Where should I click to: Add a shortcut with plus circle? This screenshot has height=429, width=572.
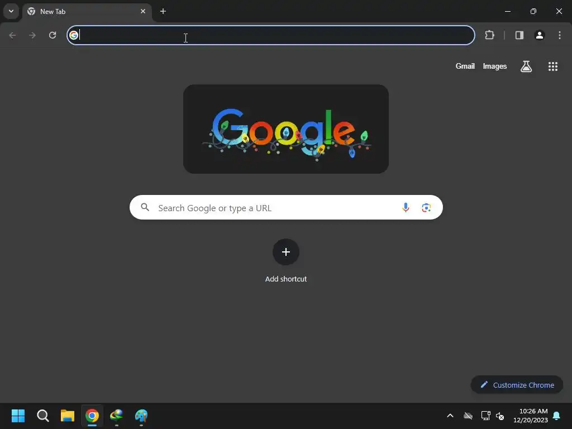click(x=286, y=252)
